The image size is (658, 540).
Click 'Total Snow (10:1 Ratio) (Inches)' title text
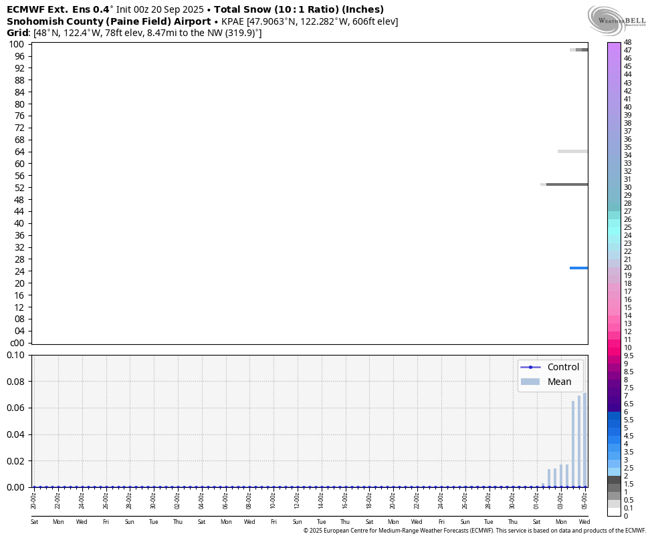click(x=299, y=9)
